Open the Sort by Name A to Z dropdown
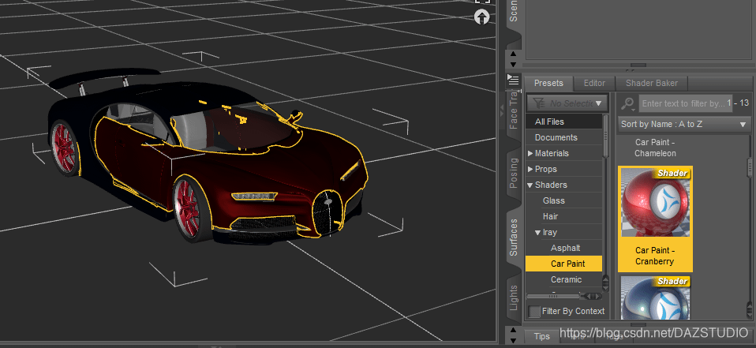This screenshot has width=756, height=348. 683,124
